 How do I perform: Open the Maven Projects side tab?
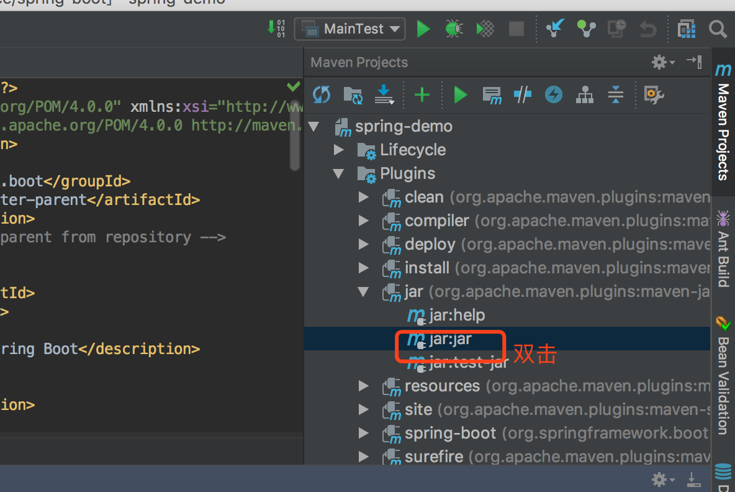click(x=723, y=122)
